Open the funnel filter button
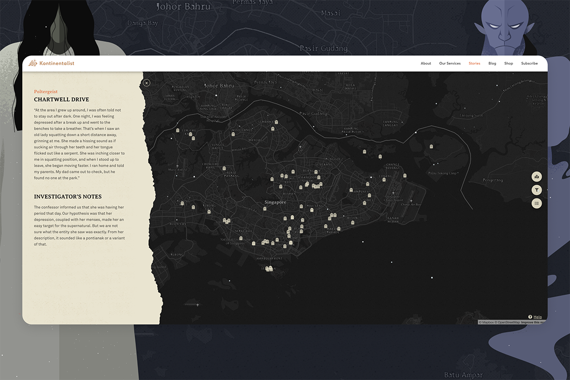The width and height of the screenshot is (570, 380). pos(537,190)
